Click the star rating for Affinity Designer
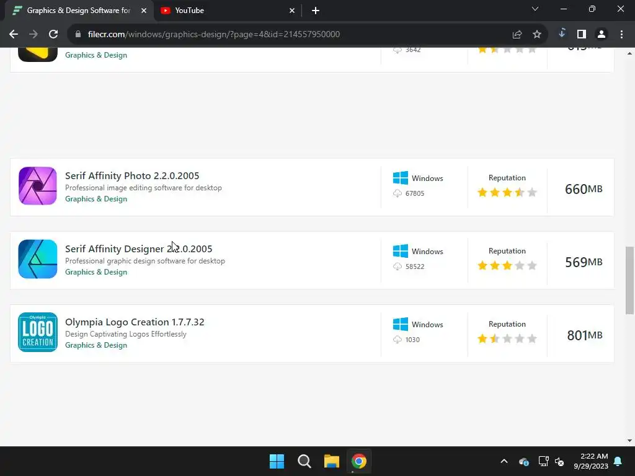The image size is (635, 476). click(x=507, y=265)
